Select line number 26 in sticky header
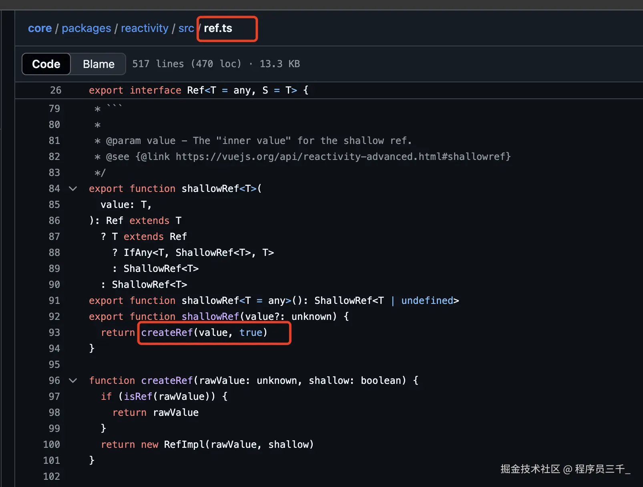 click(56, 90)
